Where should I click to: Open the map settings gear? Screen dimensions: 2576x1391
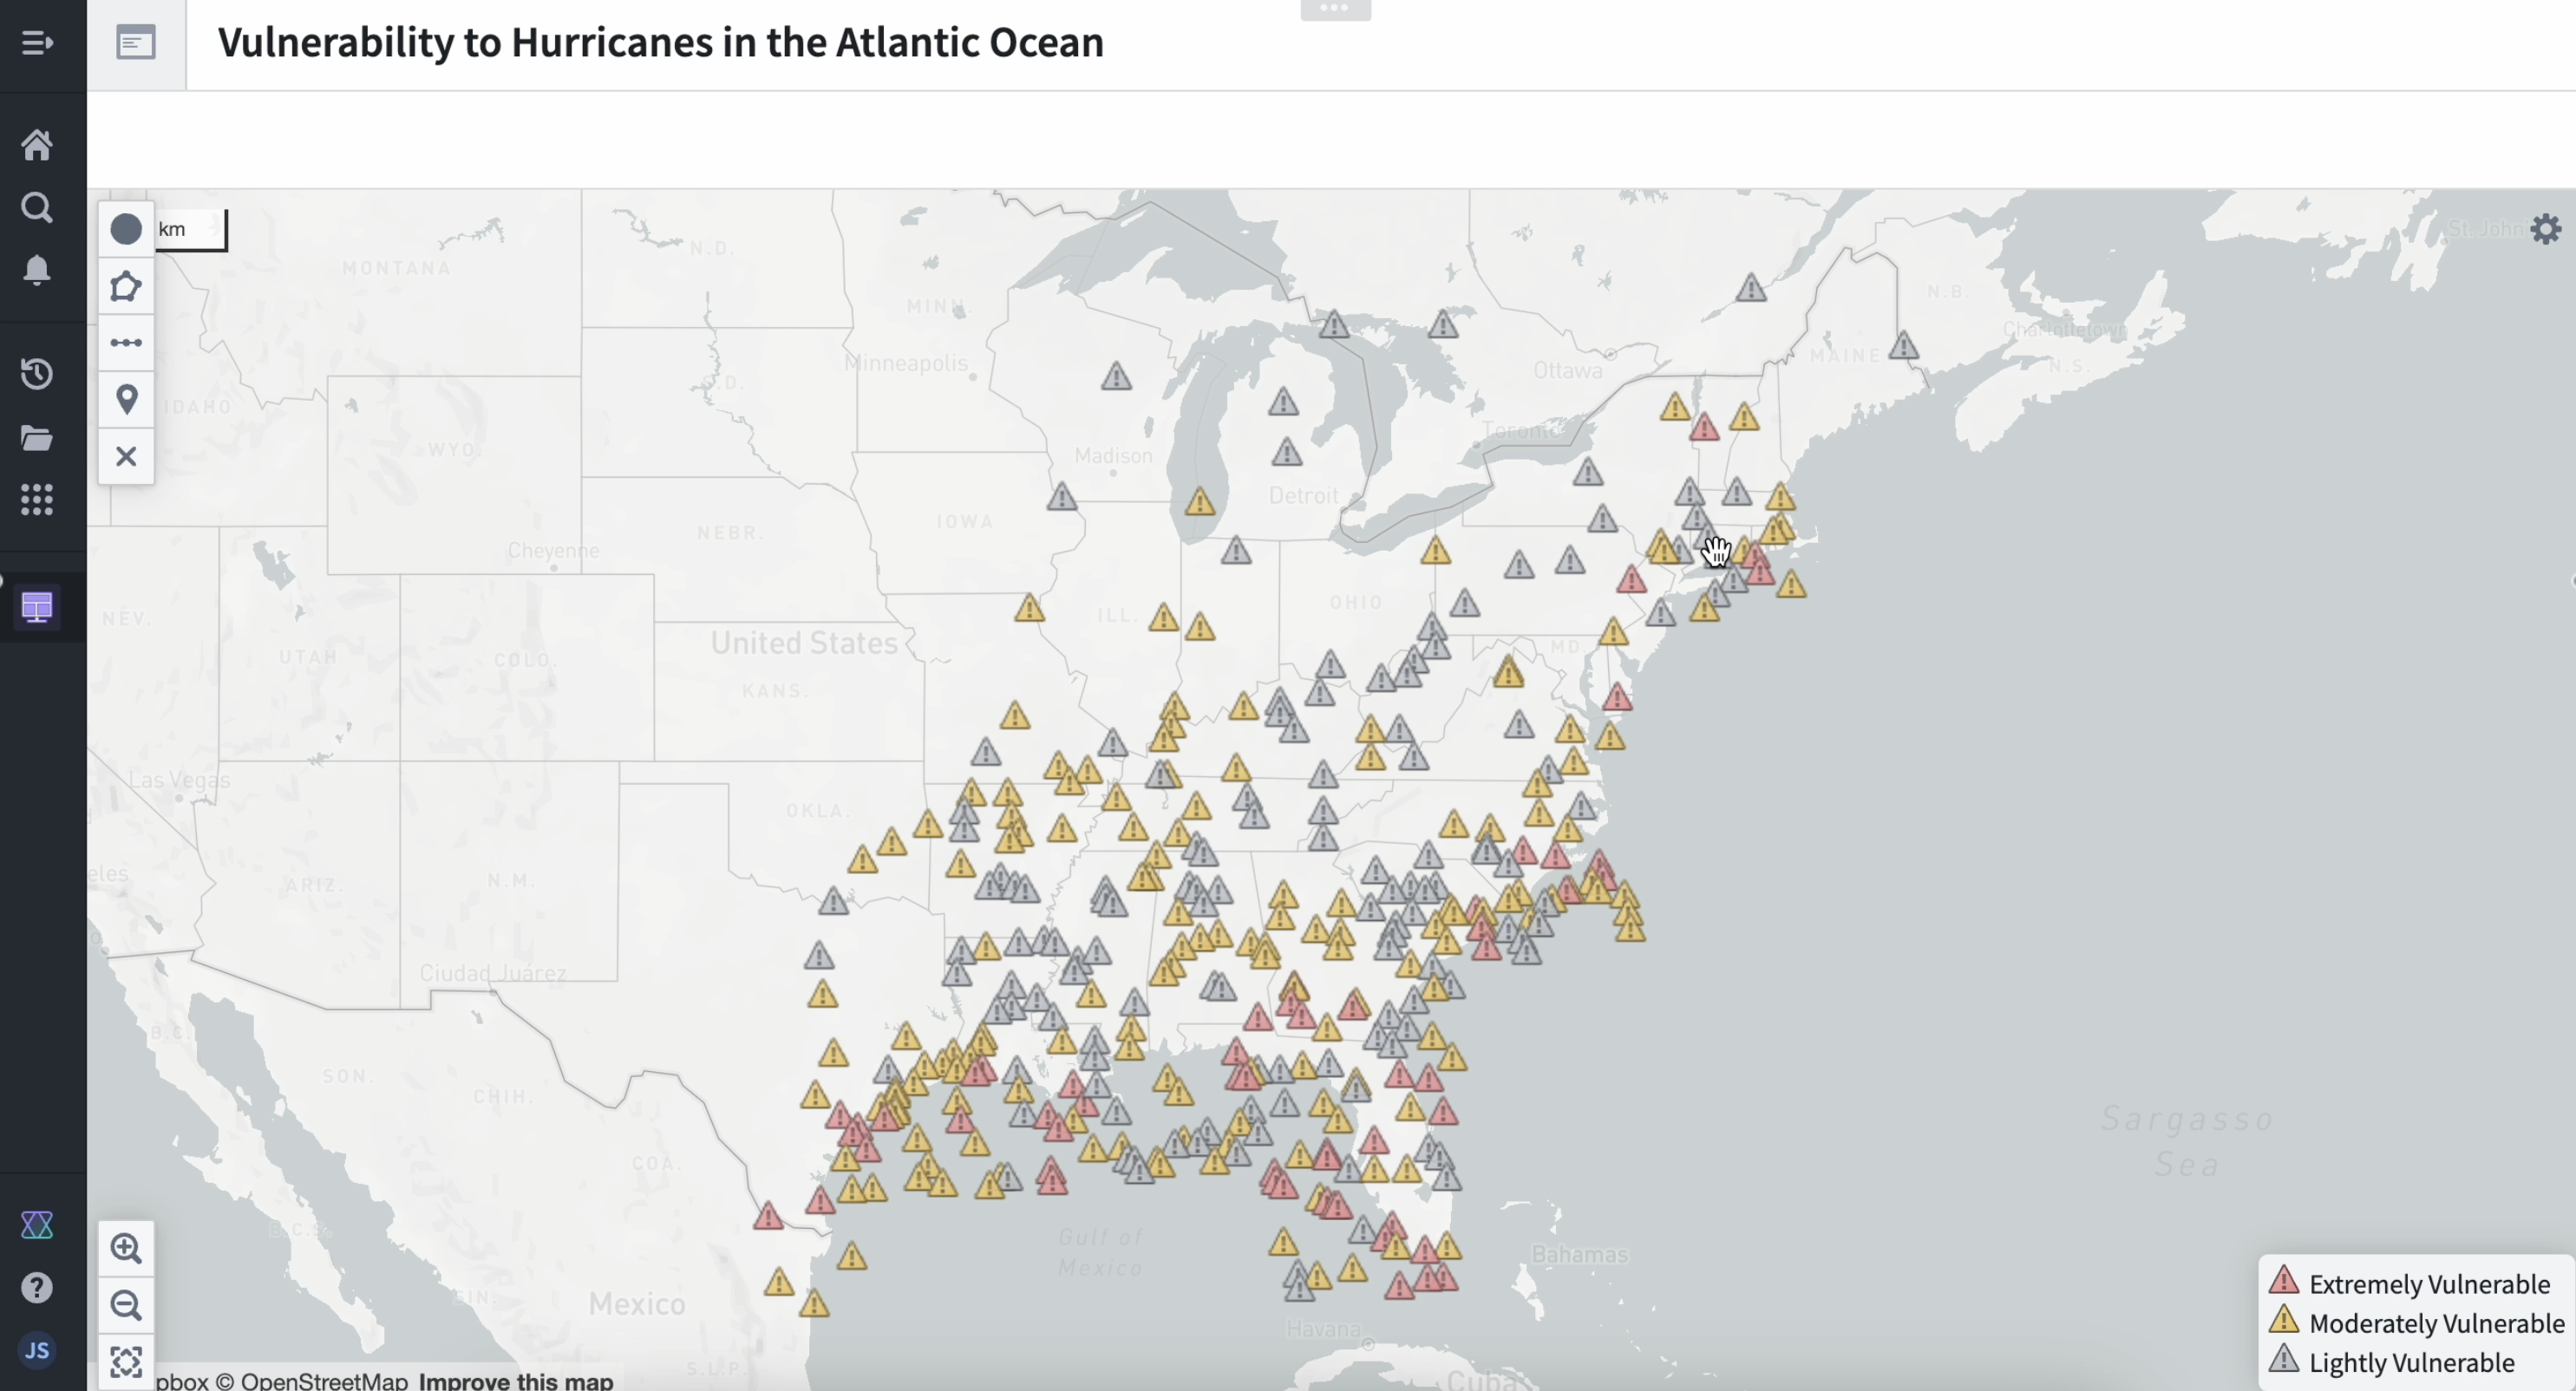pyautogui.click(x=2546, y=229)
